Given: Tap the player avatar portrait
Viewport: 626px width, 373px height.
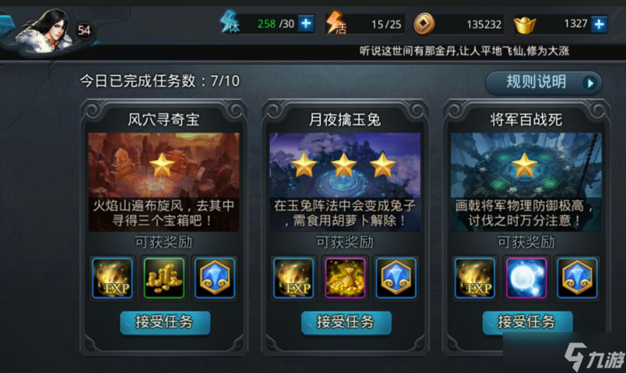Looking at the screenshot, I should pyautogui.click(x=45, y=31).
